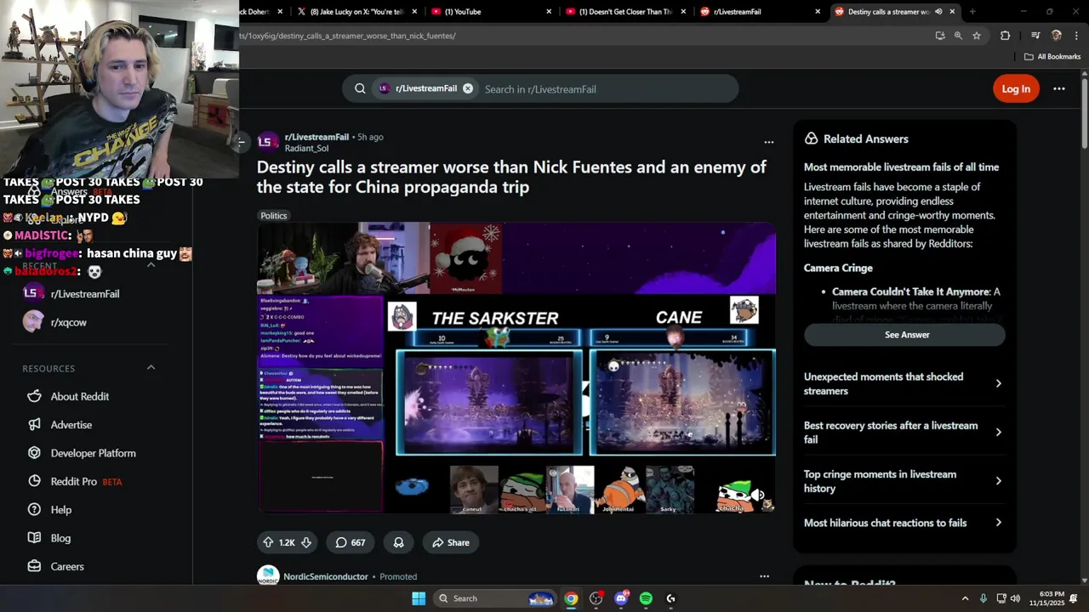Open the r/LivestreamFail post header link

pos(316,137)
